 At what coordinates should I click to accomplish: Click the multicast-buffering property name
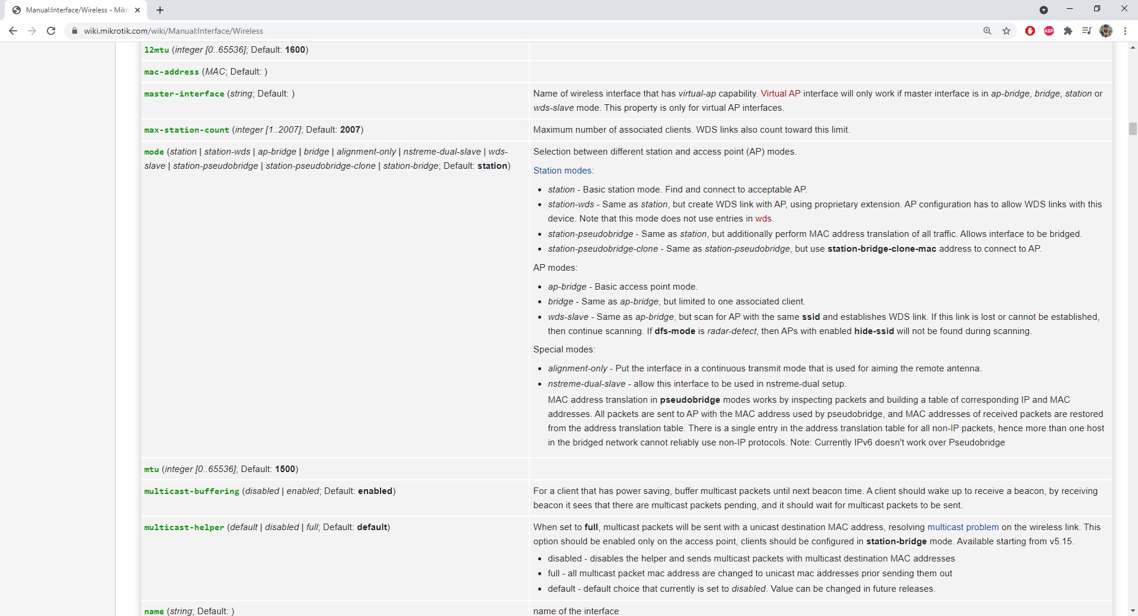tap(191, 491)
